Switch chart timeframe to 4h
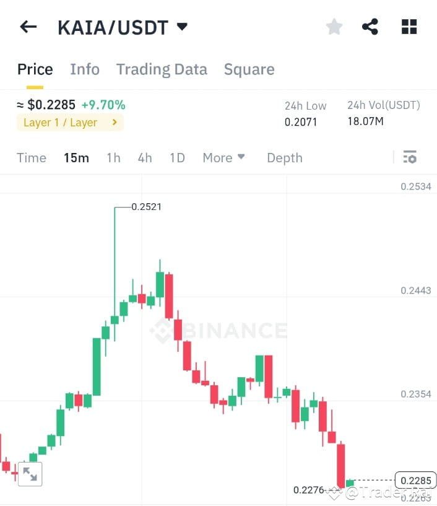 [x=144, y=157]
